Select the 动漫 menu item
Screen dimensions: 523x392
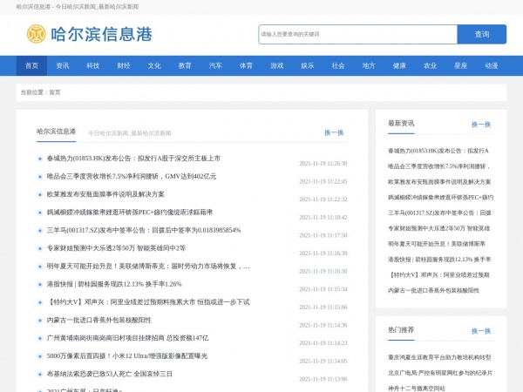click(x=492, y=65)
